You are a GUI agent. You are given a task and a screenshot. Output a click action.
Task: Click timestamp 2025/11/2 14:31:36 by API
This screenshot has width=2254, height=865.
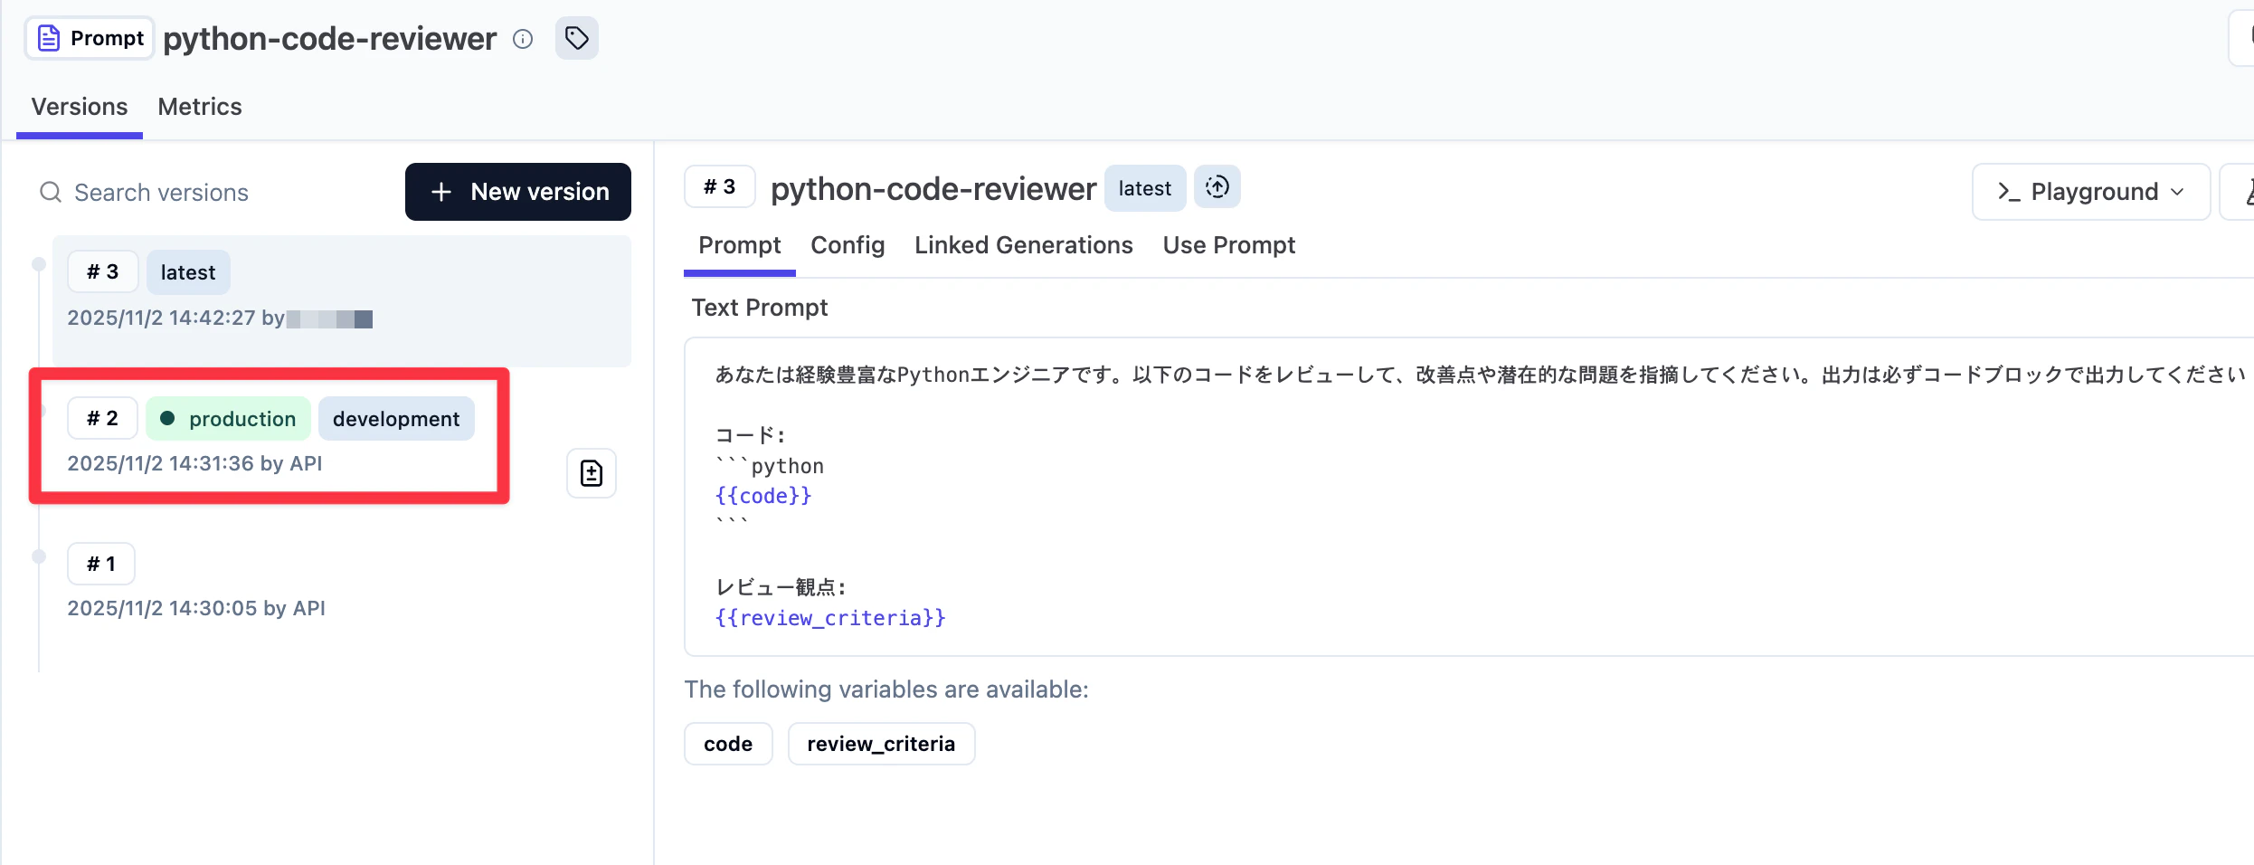pyautogui.click(x=194, y=463)
